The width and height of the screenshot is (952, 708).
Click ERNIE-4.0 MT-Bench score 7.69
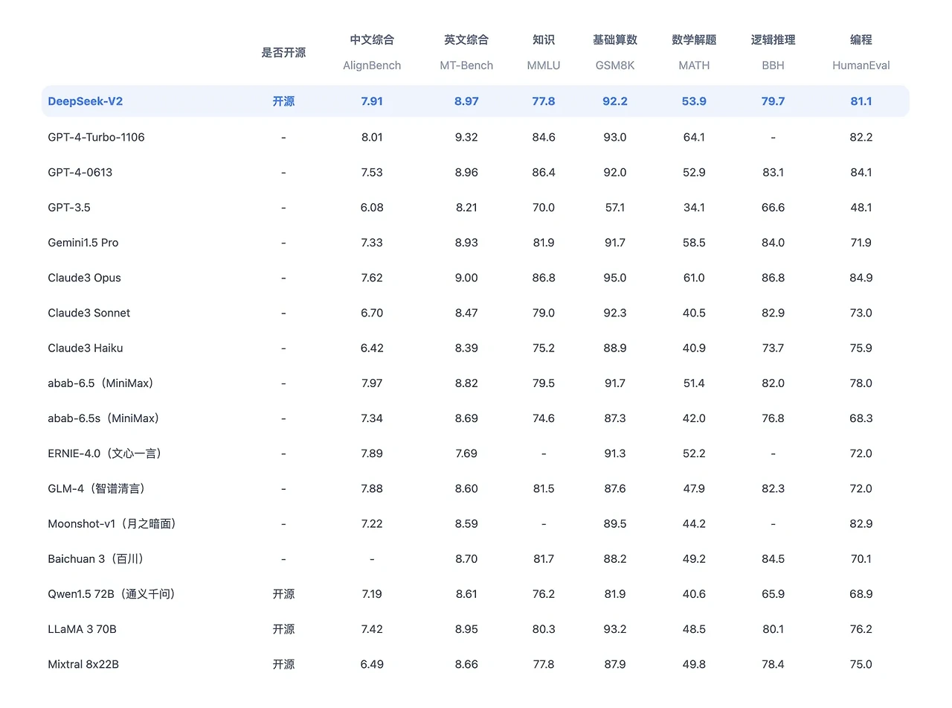coord(466,453)
